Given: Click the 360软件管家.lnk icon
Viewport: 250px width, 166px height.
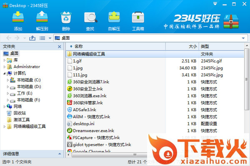Looking at the screenshot, I should [70, 103].
